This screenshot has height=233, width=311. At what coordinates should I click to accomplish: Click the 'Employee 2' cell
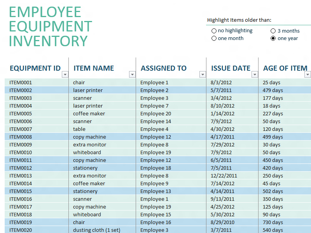(171, 90)
